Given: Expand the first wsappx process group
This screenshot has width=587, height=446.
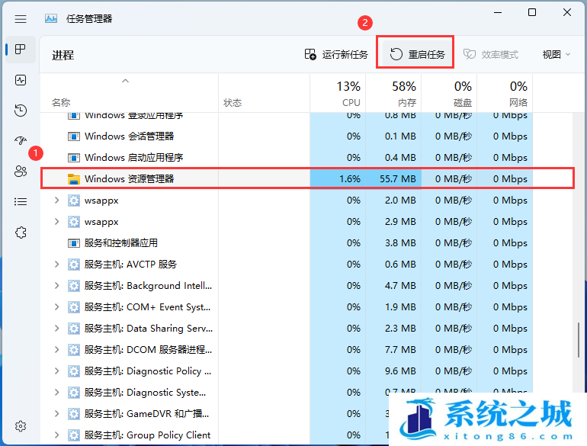Looking at the screenshot, I should point(56,201).
